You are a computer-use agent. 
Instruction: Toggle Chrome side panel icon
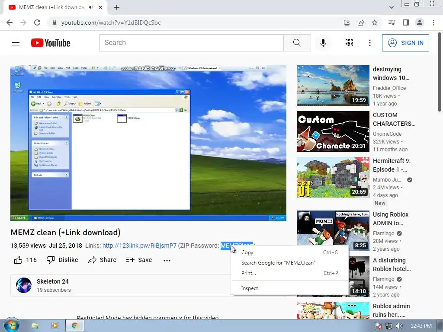[406, 22]
